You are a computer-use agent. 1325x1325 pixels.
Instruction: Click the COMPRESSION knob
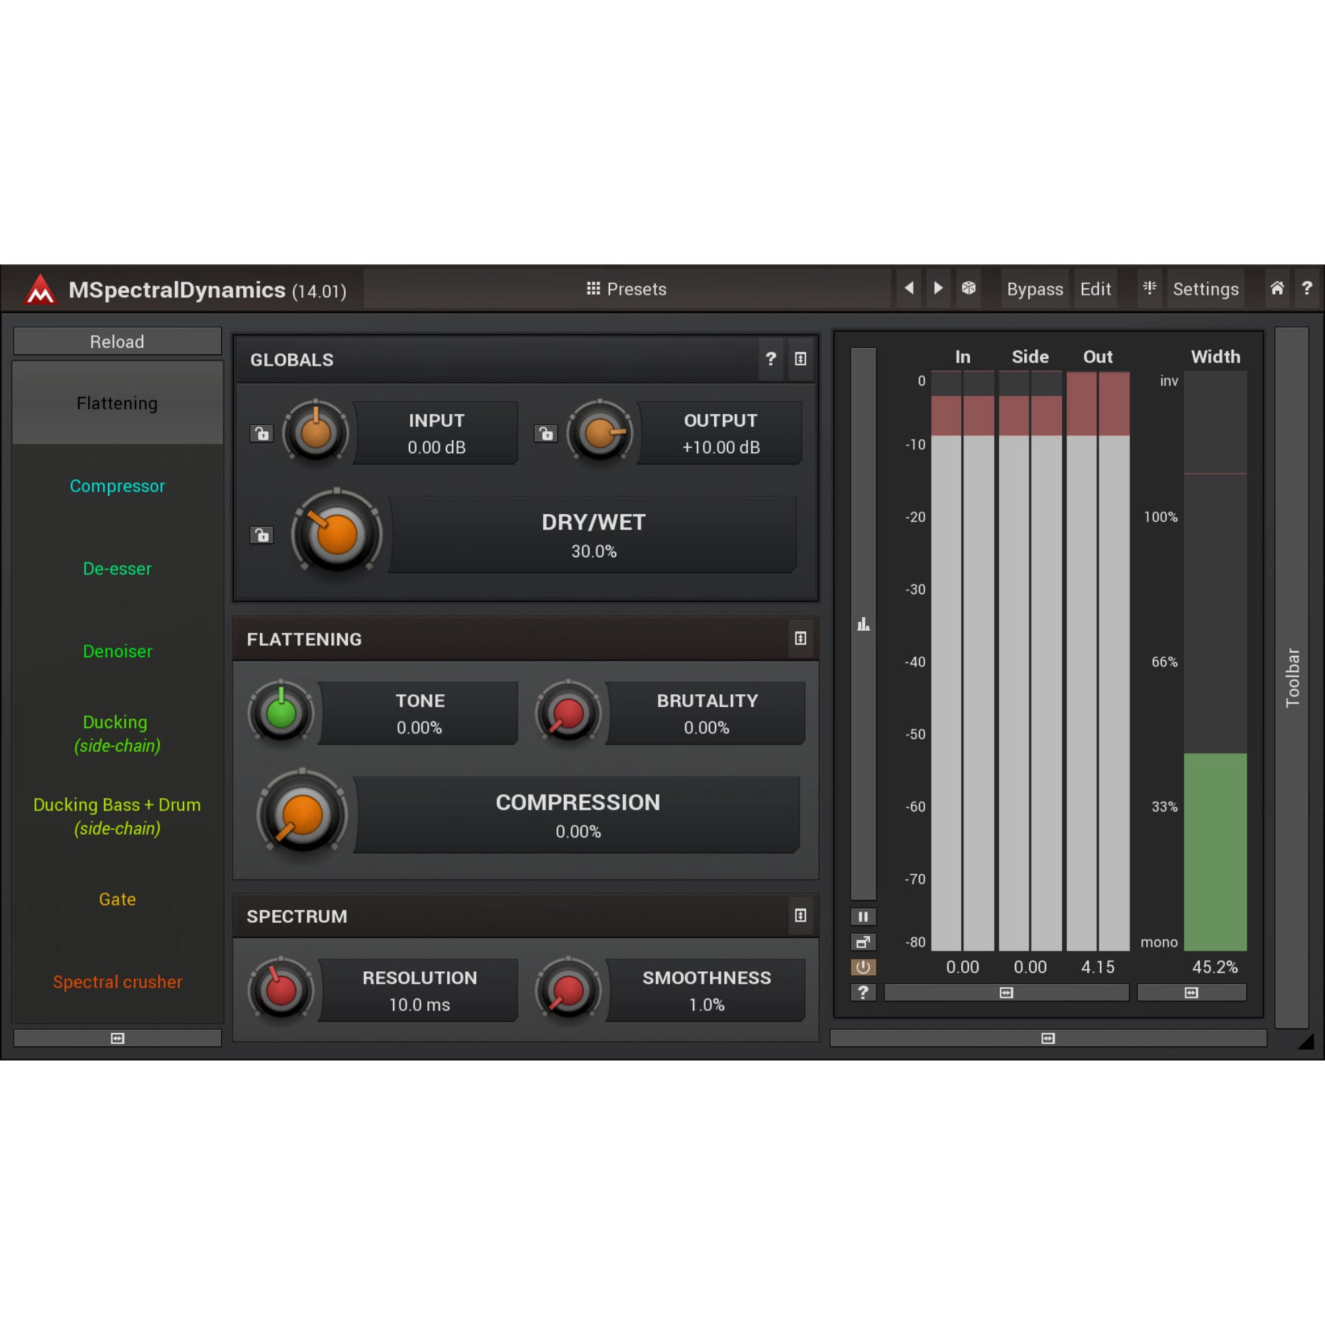pyautogui.click(x=301, y=814)
